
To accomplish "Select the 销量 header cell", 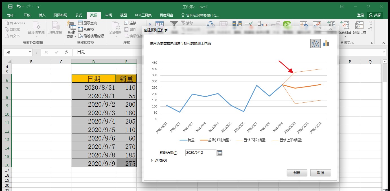I will point(126,79).
